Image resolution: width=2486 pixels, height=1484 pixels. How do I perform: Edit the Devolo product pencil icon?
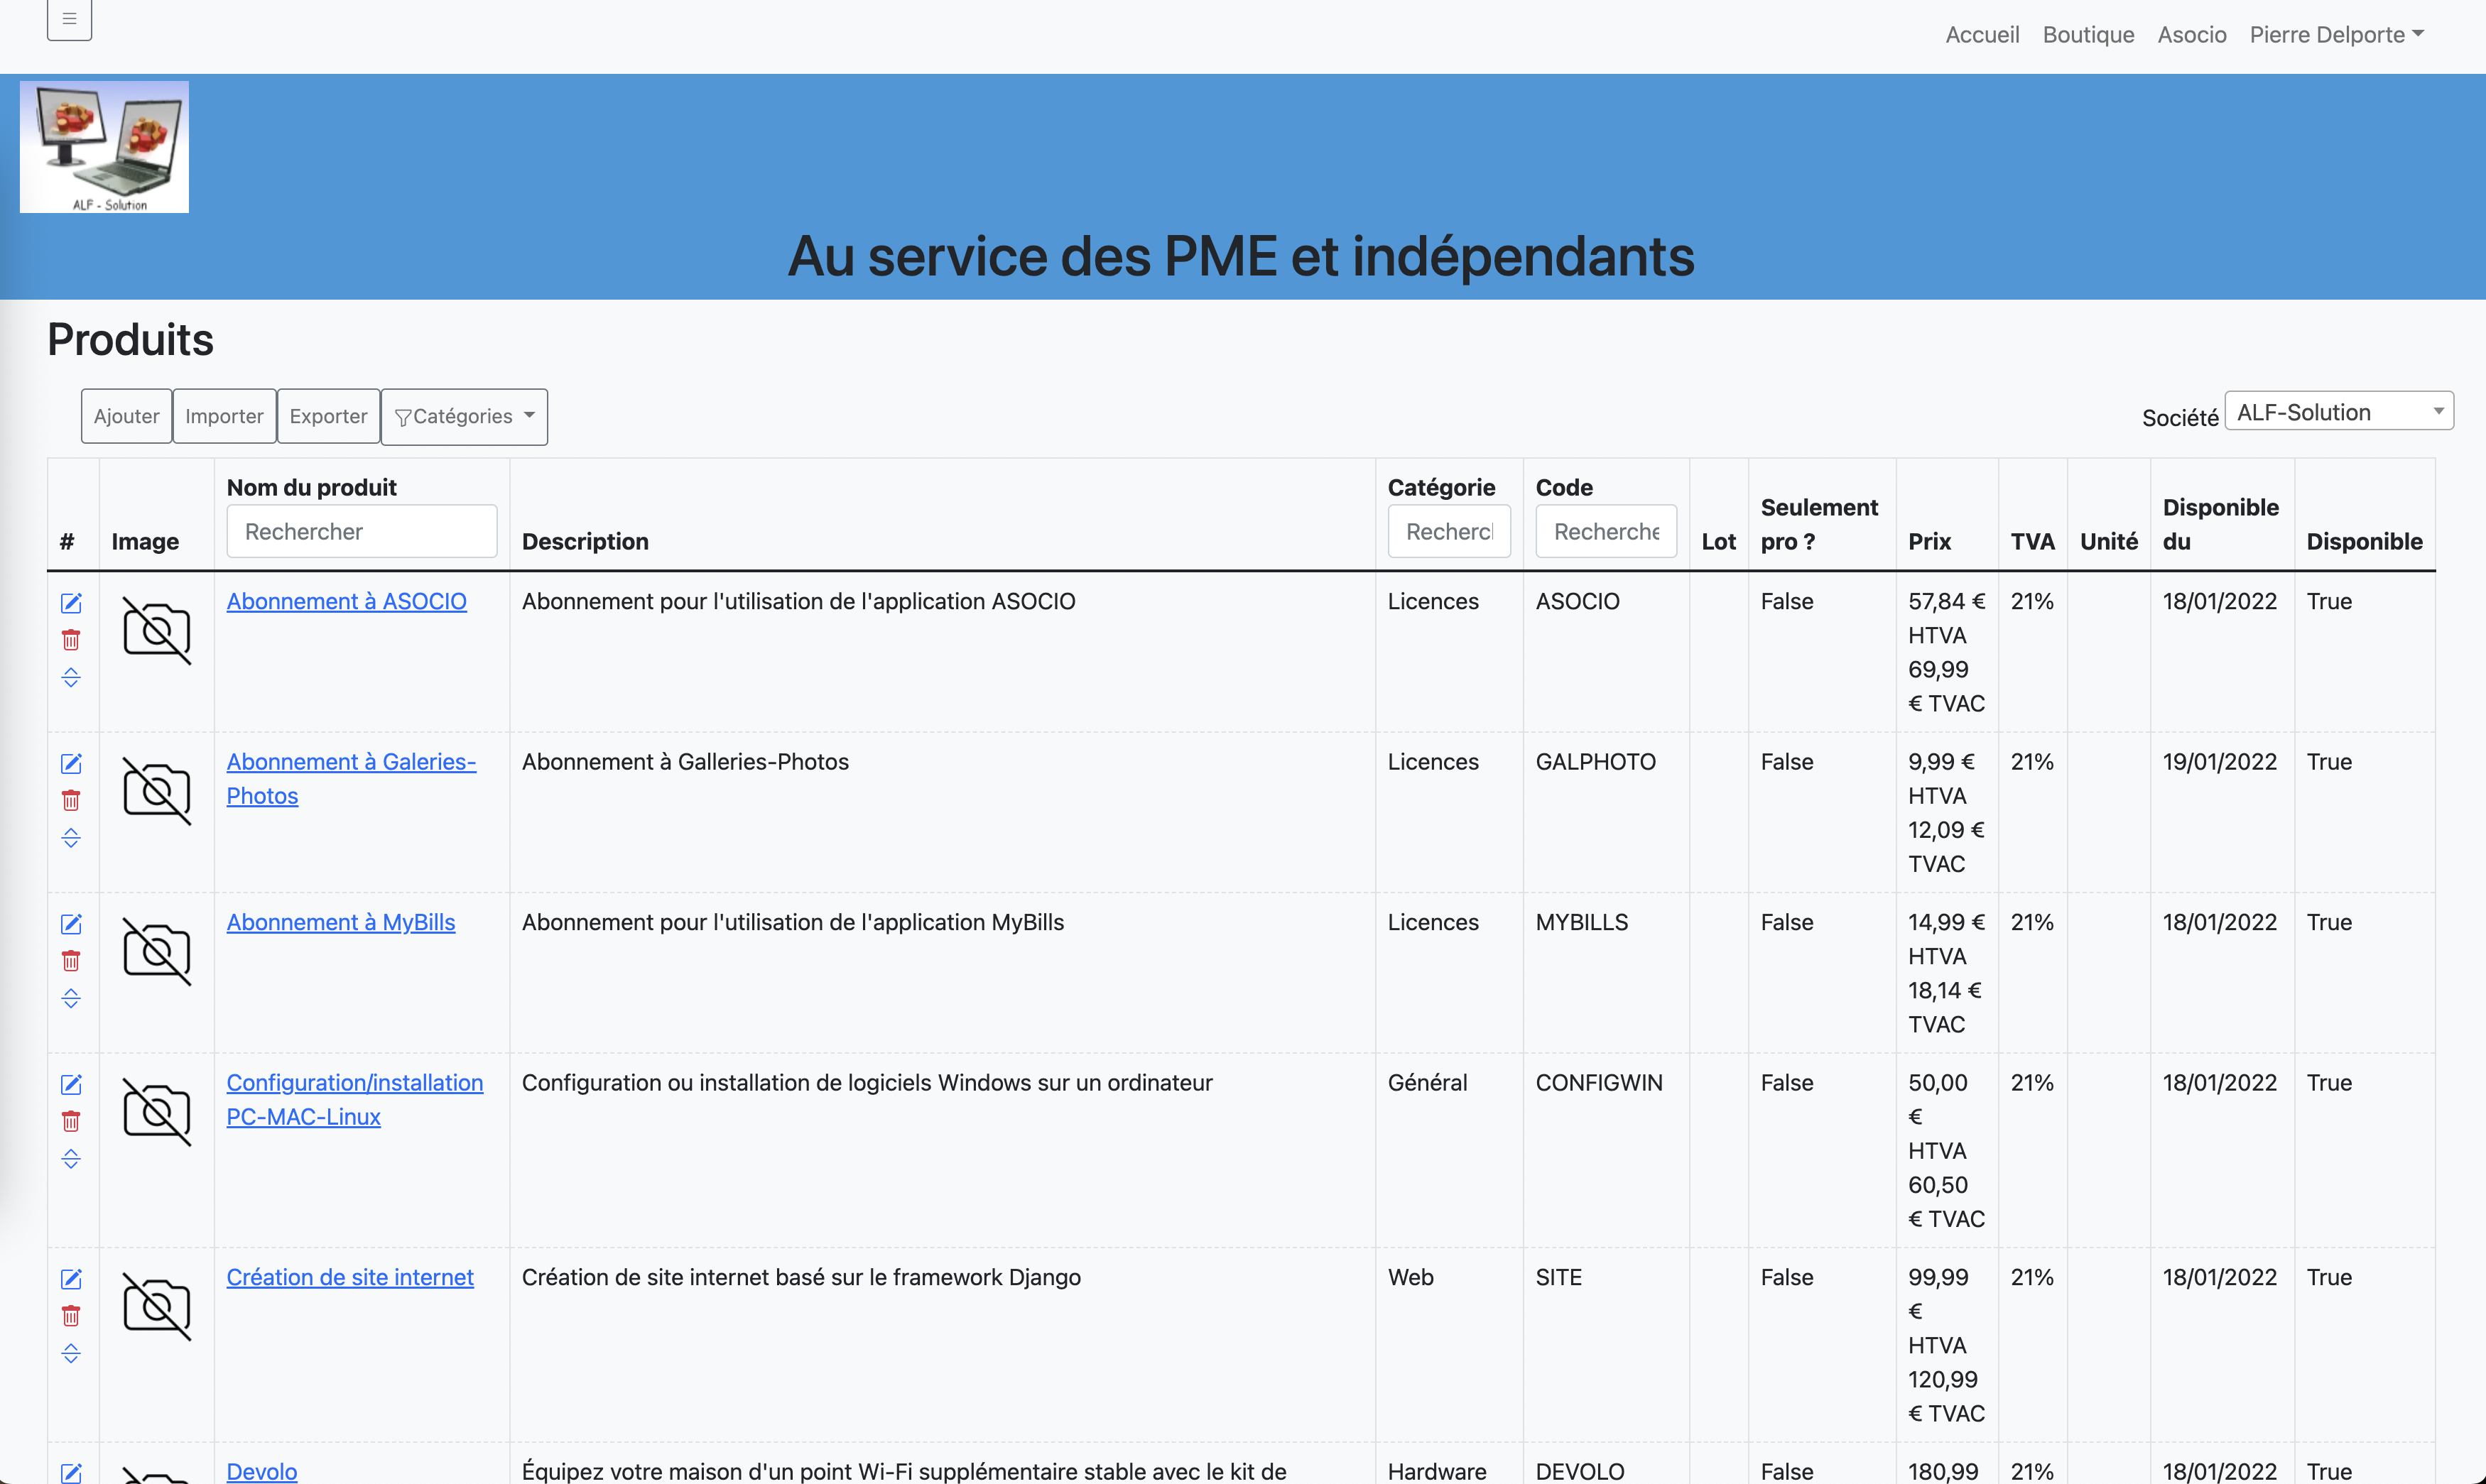pos(71,1473)
